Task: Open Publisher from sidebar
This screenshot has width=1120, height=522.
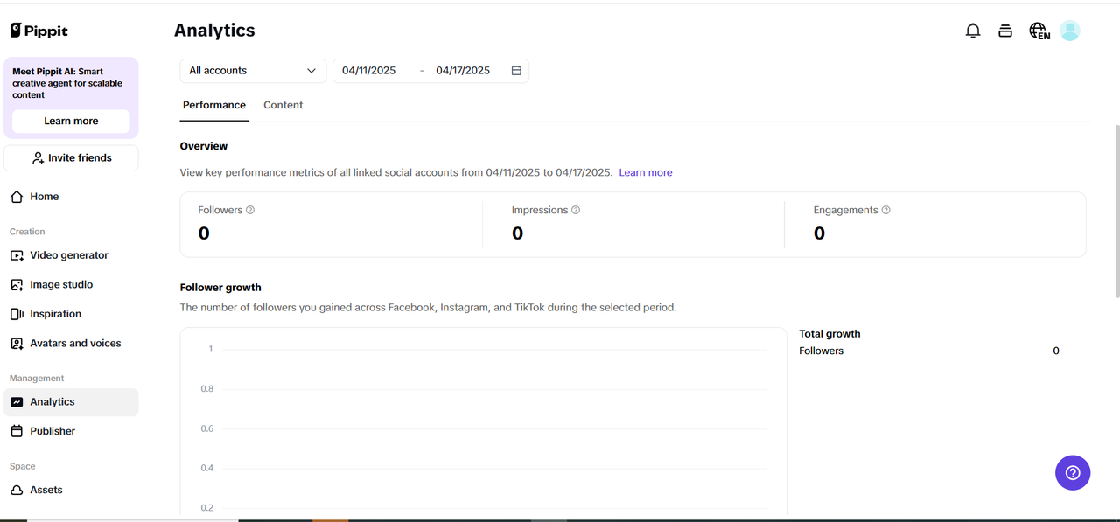Action: coord(71,431)
